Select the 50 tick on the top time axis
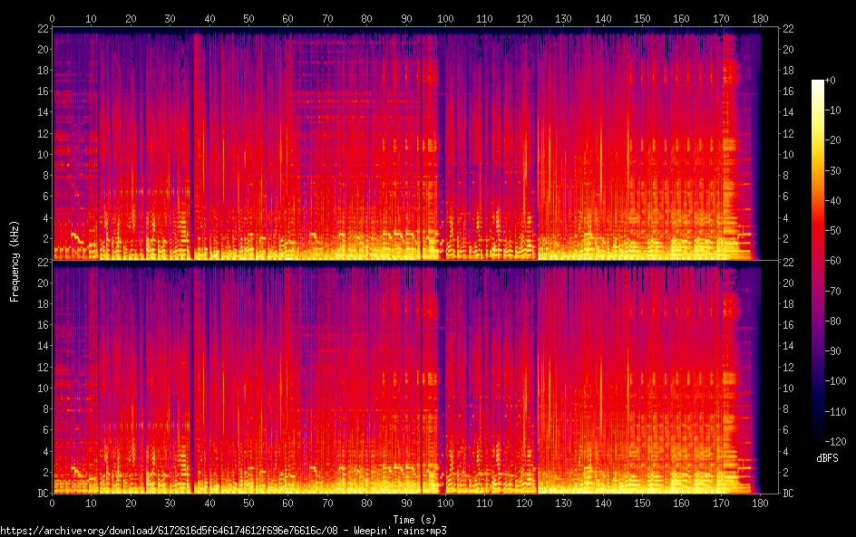The width and height of the screenshot is (856, 537). click(248, 18)
